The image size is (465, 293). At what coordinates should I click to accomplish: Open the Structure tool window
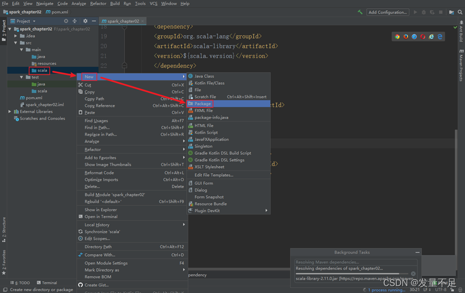[4, 230]
